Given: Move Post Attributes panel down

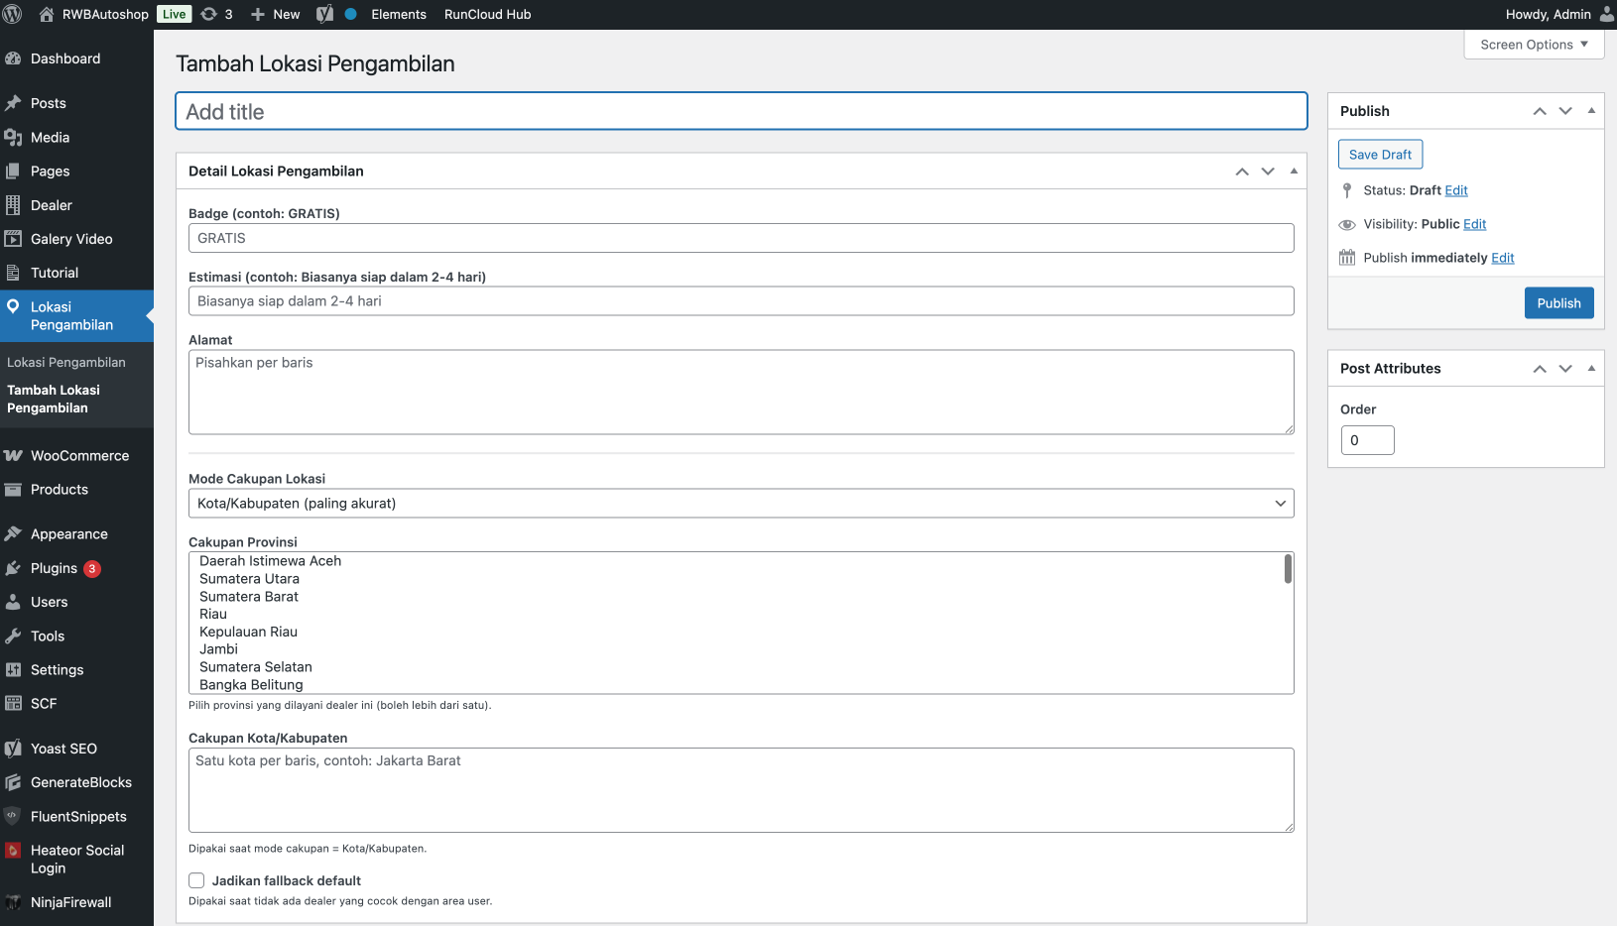Looking at the screenshot, I should click(x=1565, y=369).
